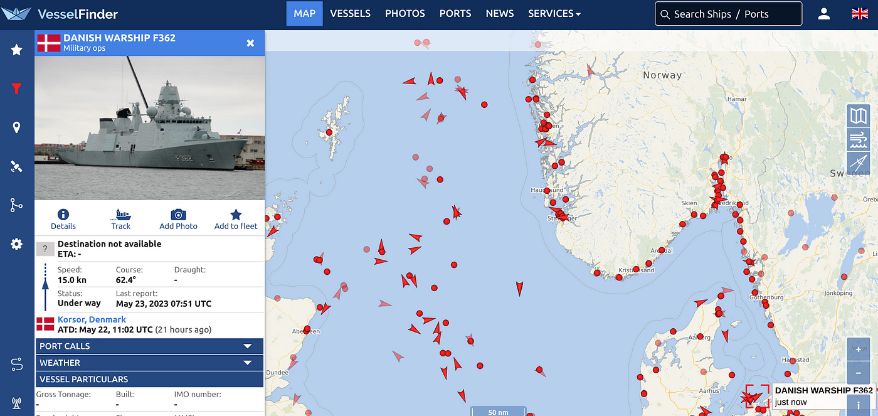Image resolution: width=878 pixels, height=416 pixels.
Task: Click the 'IMO number:' label
Action: pos(198,395)
